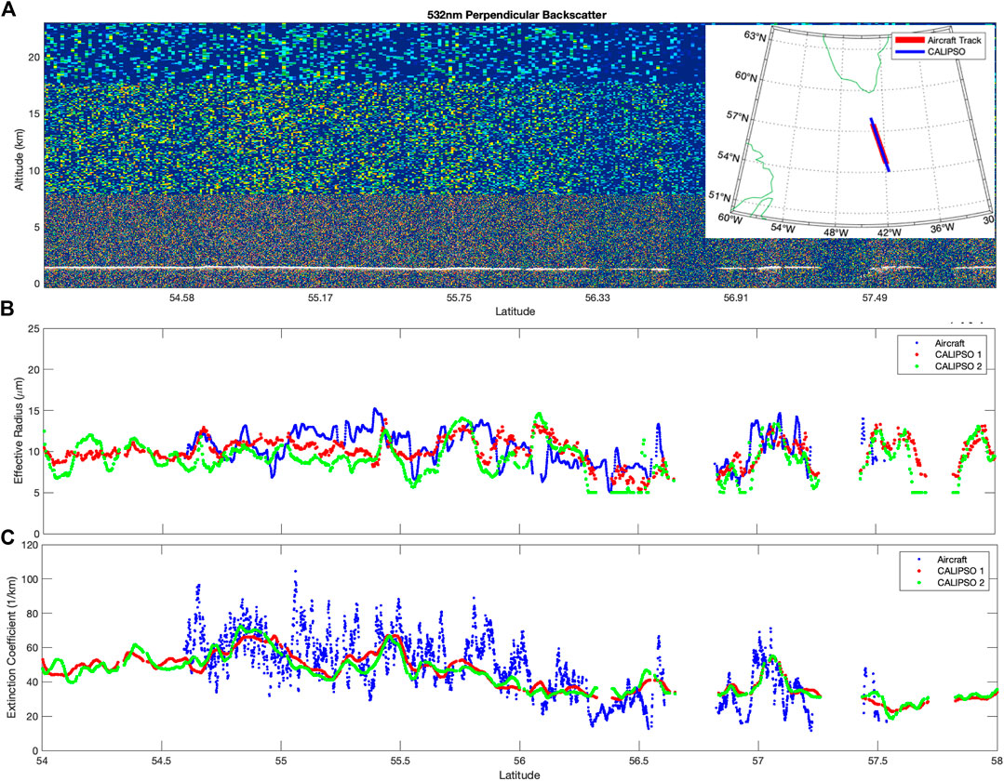1004x781 pixels.
Task: Click the 36°W map longitude label
Action: [x=942, y=228]
